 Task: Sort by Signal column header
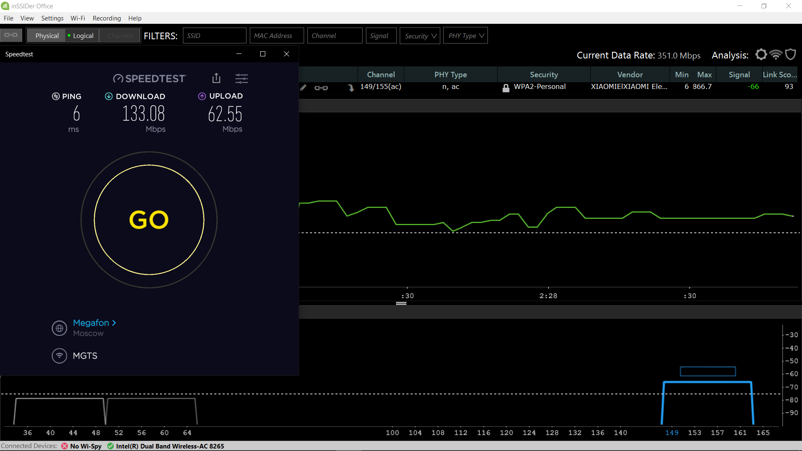(739, 74)
